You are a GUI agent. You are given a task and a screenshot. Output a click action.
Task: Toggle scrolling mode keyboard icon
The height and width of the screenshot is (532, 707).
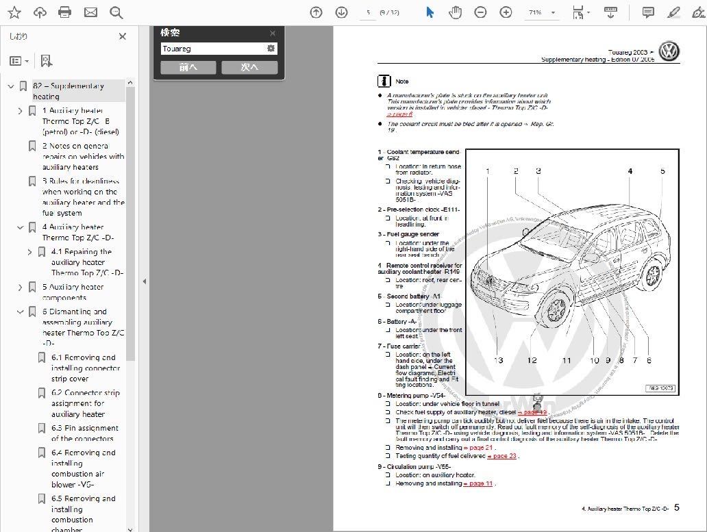pyautogui.click(x=610, y=12)
